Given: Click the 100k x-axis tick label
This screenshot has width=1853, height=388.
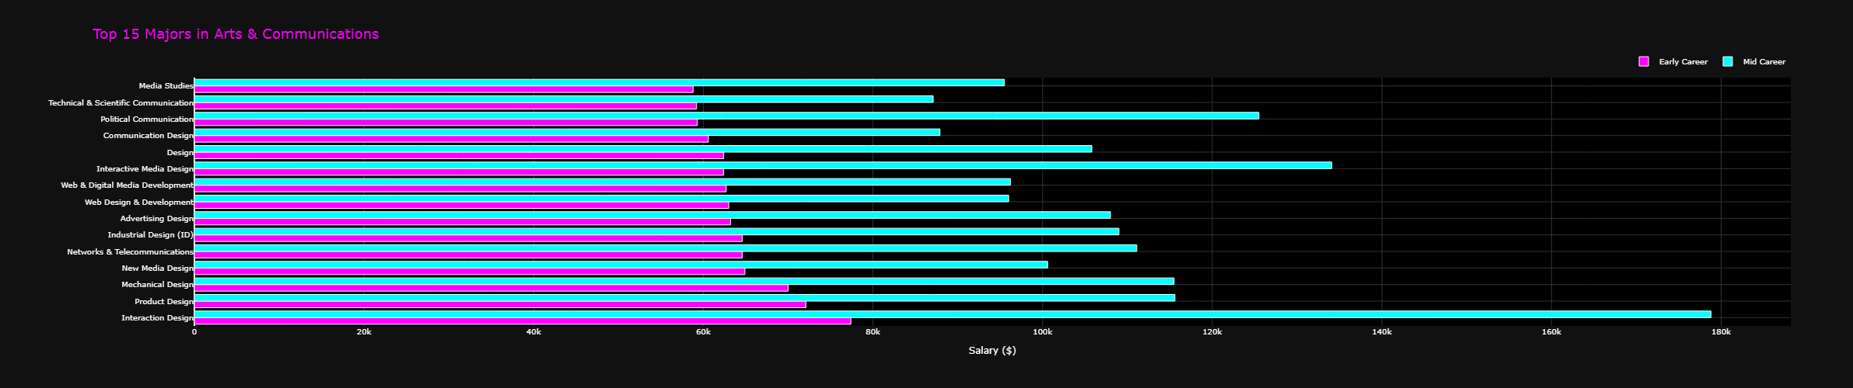Looking at the screenshot, I should 1042,332.
